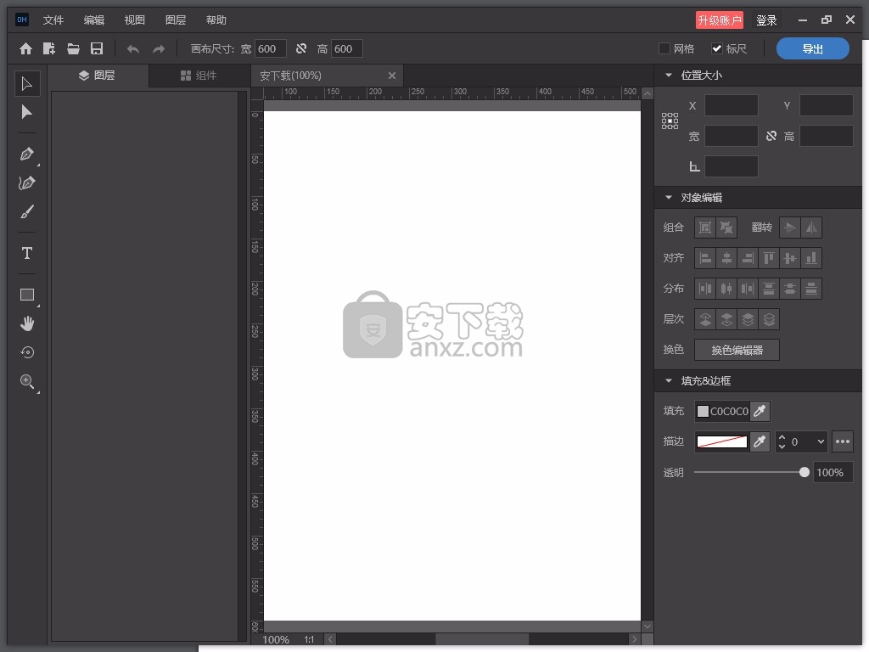
Task: Open the stroke width dropdown arrow
Action: pyautogui.click(x=821, y=441)
